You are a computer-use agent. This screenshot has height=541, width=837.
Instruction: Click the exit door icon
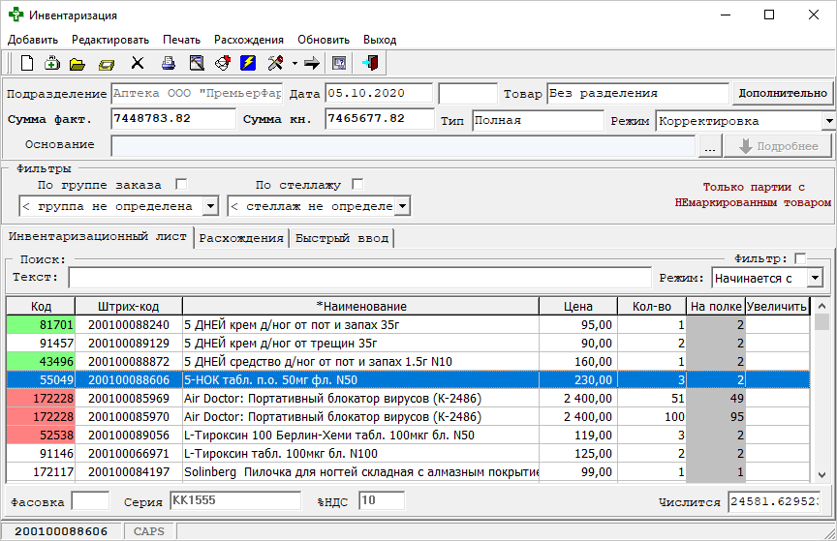(369, 64)
